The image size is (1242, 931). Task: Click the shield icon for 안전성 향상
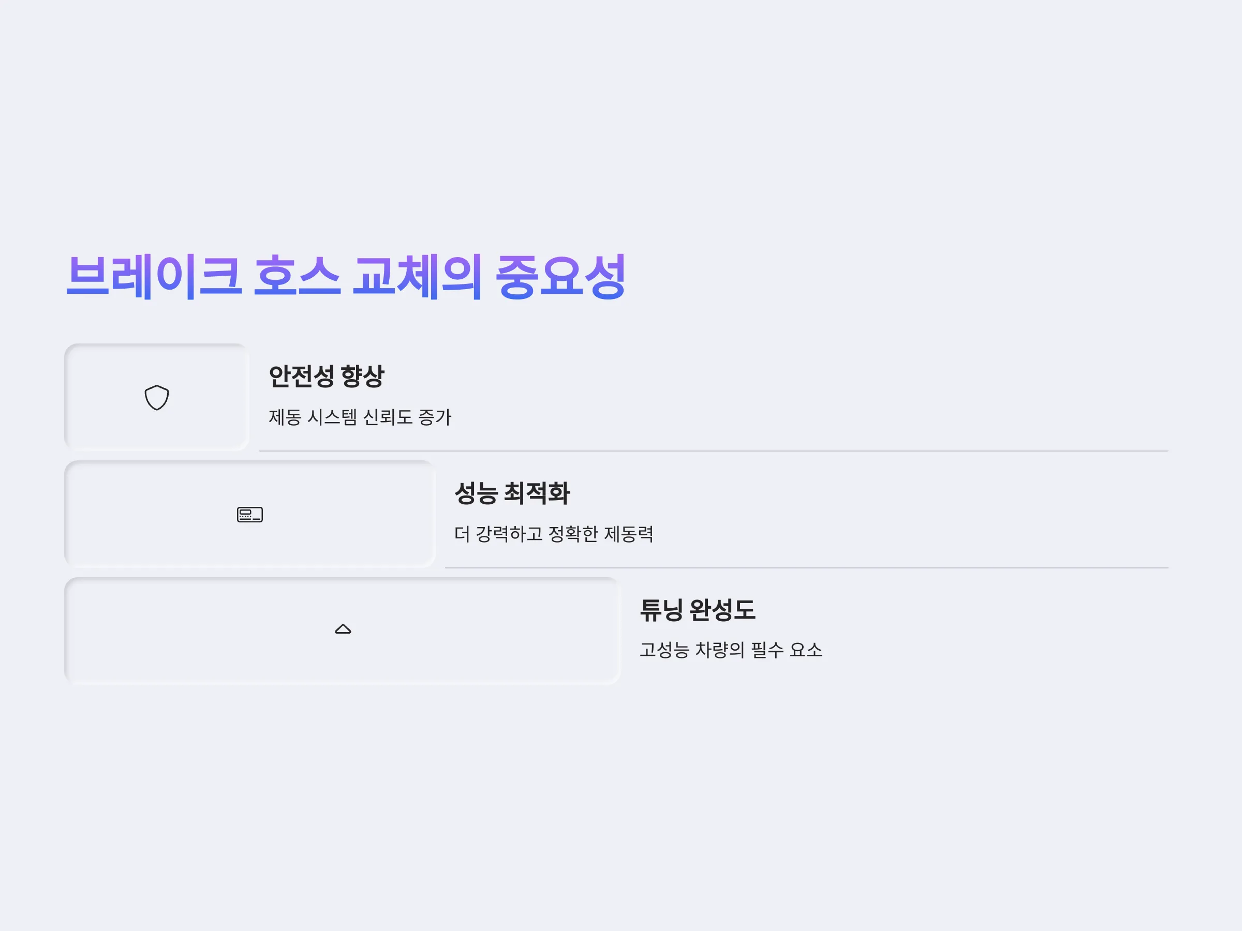(157, 398)
